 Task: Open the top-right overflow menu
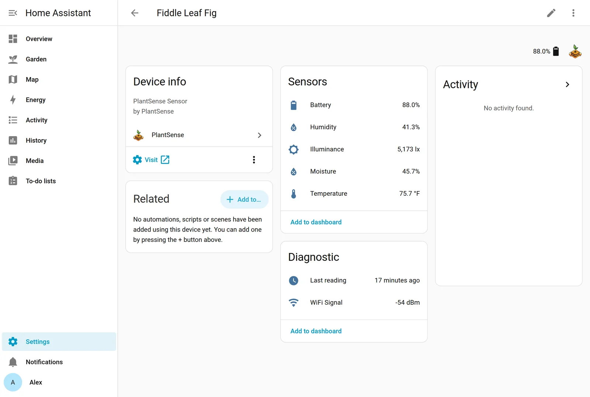coord(573,13)
